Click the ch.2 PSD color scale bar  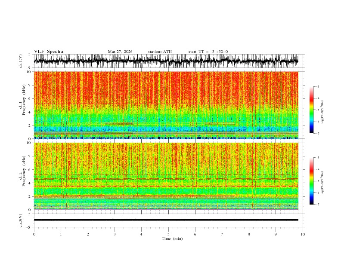(x=311, y=181)
